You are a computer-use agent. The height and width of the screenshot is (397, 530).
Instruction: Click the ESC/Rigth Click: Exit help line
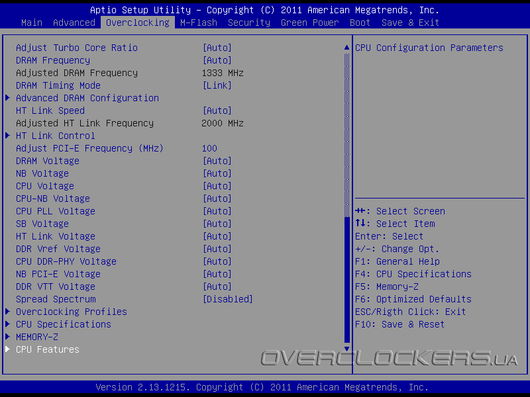coord(410,312)
